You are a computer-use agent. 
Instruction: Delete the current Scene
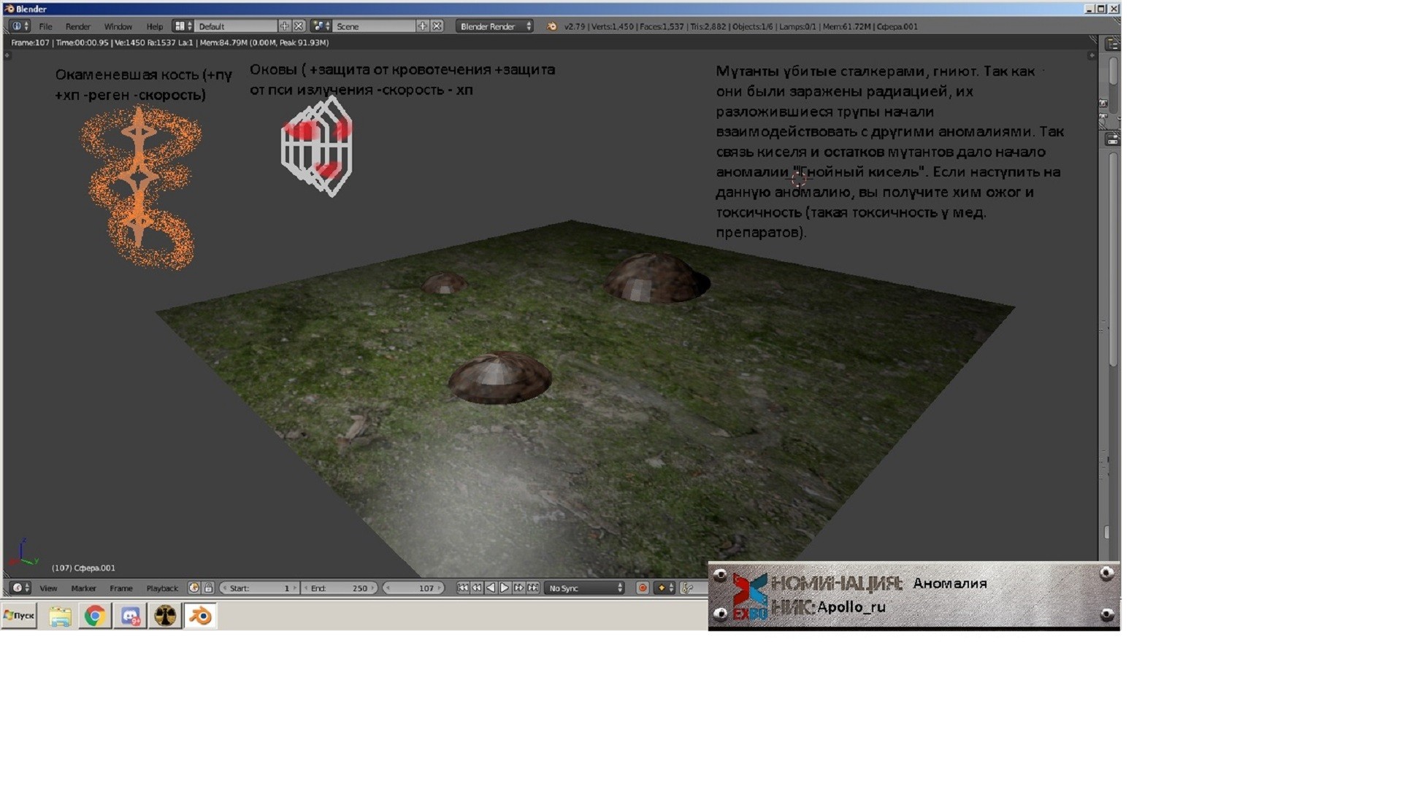[437, 26]
